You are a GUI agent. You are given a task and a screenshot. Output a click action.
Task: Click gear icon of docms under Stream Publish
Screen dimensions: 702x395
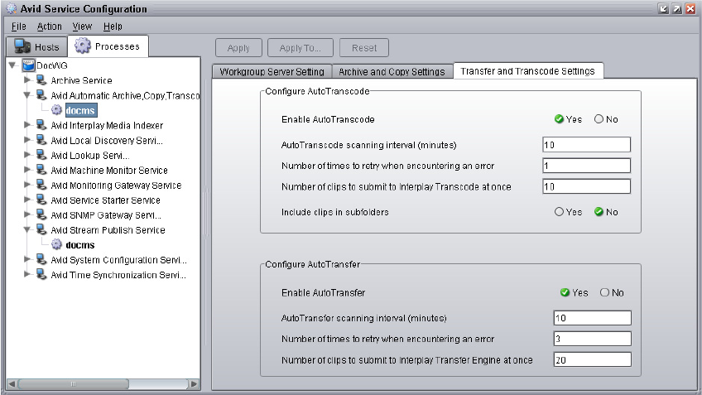pos(56,244)
